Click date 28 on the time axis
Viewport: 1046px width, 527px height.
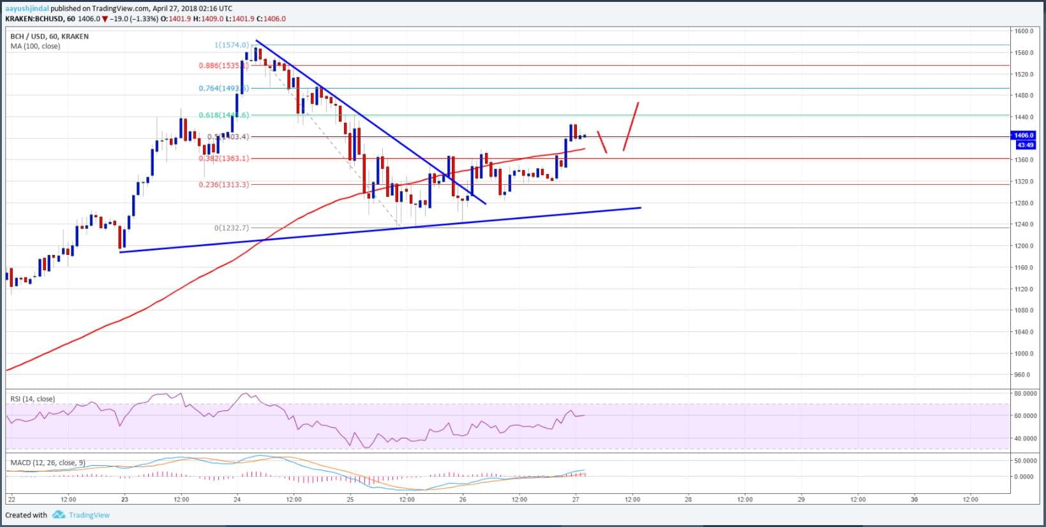coord(688,499)
